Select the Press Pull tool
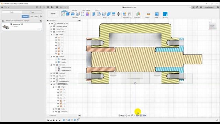The height and width of the screenshot is (124, 220). point(94,14)
